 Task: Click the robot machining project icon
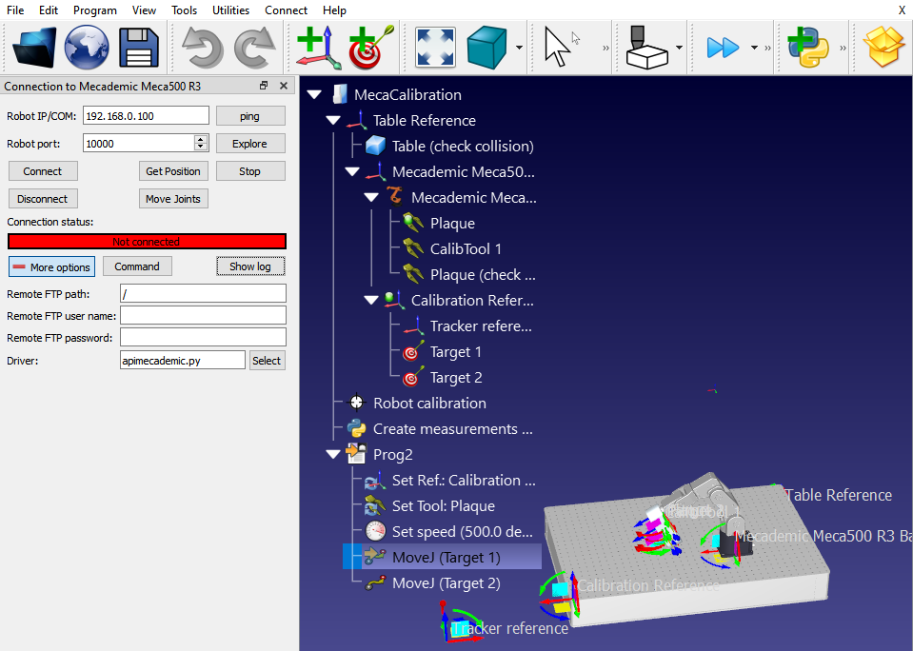pyautogui.click(x=646, y=48)
